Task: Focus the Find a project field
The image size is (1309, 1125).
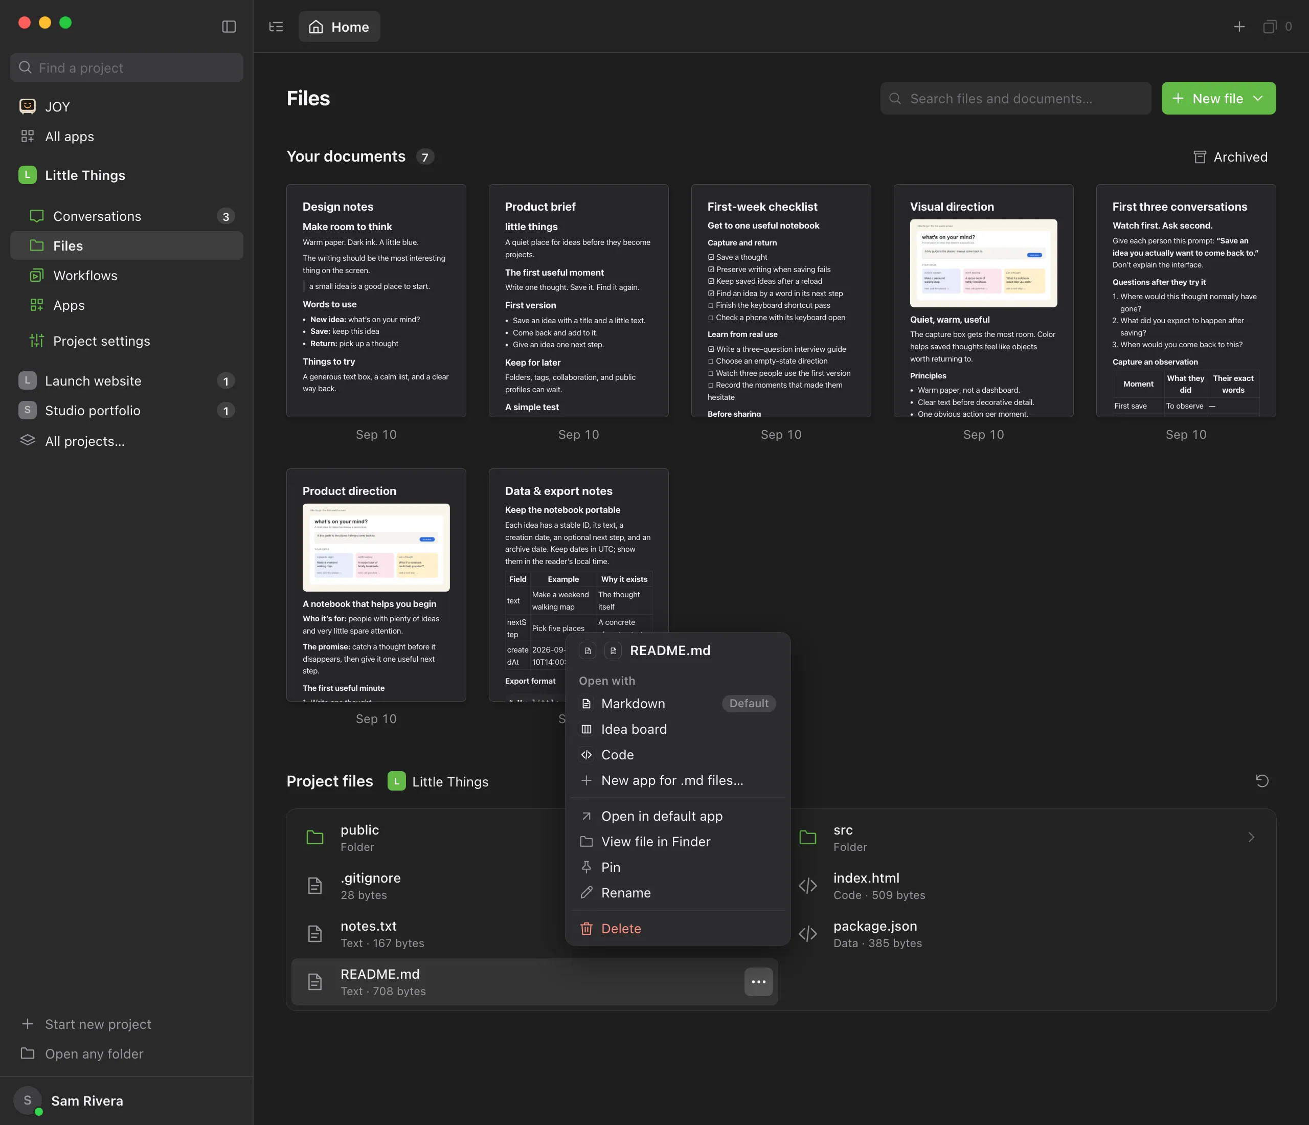Action: [x=126, y=67]
